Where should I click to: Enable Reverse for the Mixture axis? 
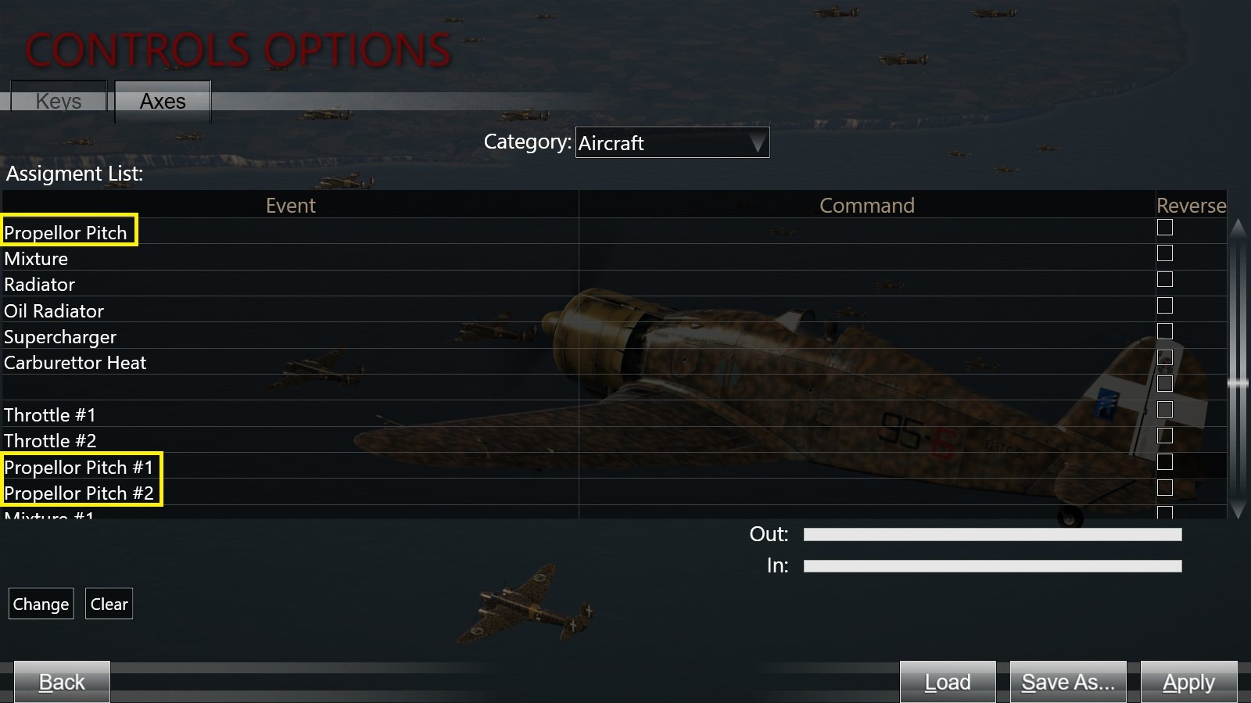pos(1165,253)
